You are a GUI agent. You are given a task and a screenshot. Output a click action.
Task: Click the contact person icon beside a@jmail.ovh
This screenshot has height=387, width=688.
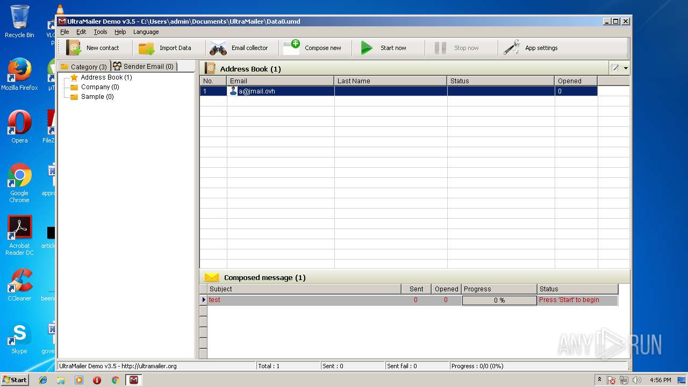233,91
